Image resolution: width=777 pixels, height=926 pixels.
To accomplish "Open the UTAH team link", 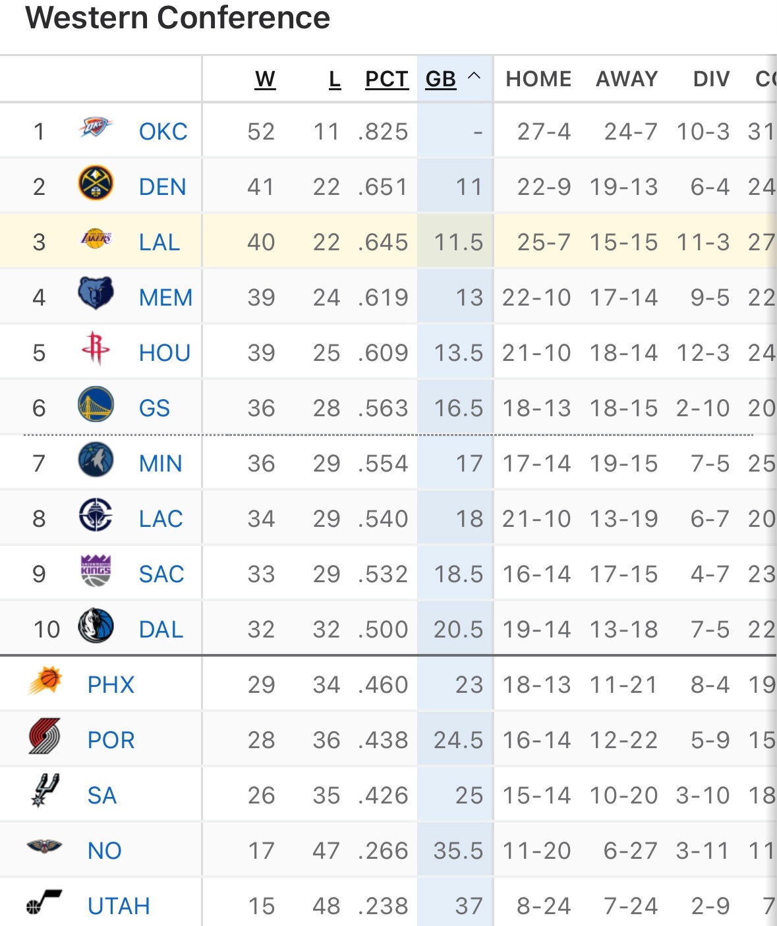I will (119, 906).
